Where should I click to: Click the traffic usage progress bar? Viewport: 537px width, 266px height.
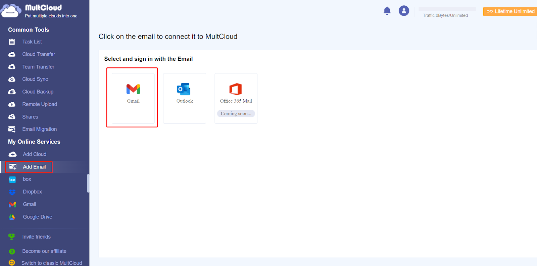tap(447, 9)
